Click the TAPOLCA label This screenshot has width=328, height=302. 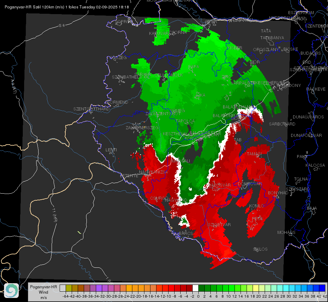pyautogui.click(x=185, y=121)
